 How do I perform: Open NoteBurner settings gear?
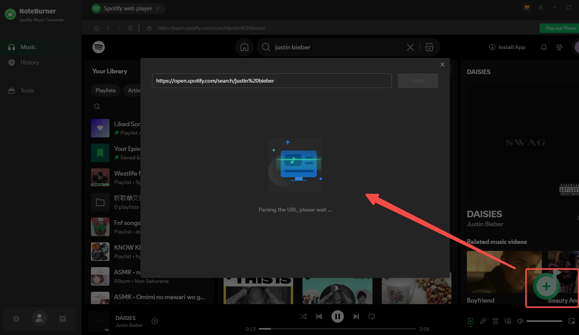16,319
